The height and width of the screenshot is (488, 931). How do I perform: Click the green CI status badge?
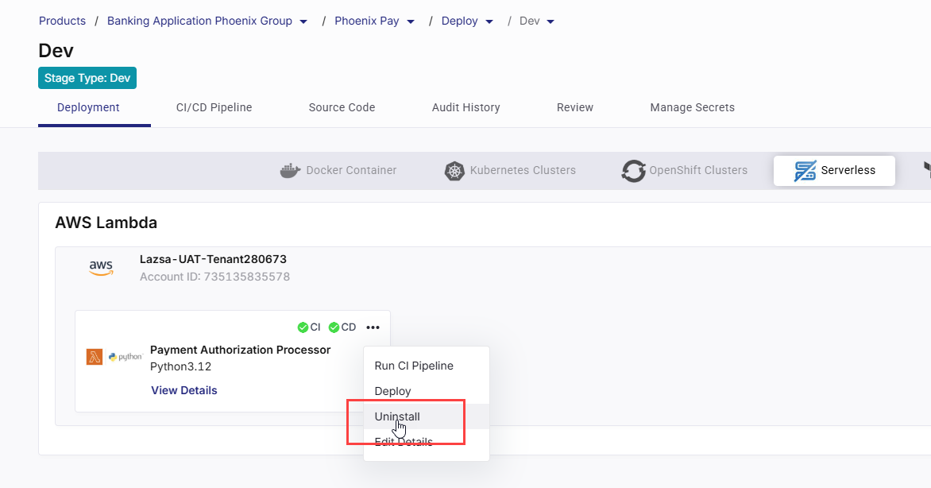(304, 327)
